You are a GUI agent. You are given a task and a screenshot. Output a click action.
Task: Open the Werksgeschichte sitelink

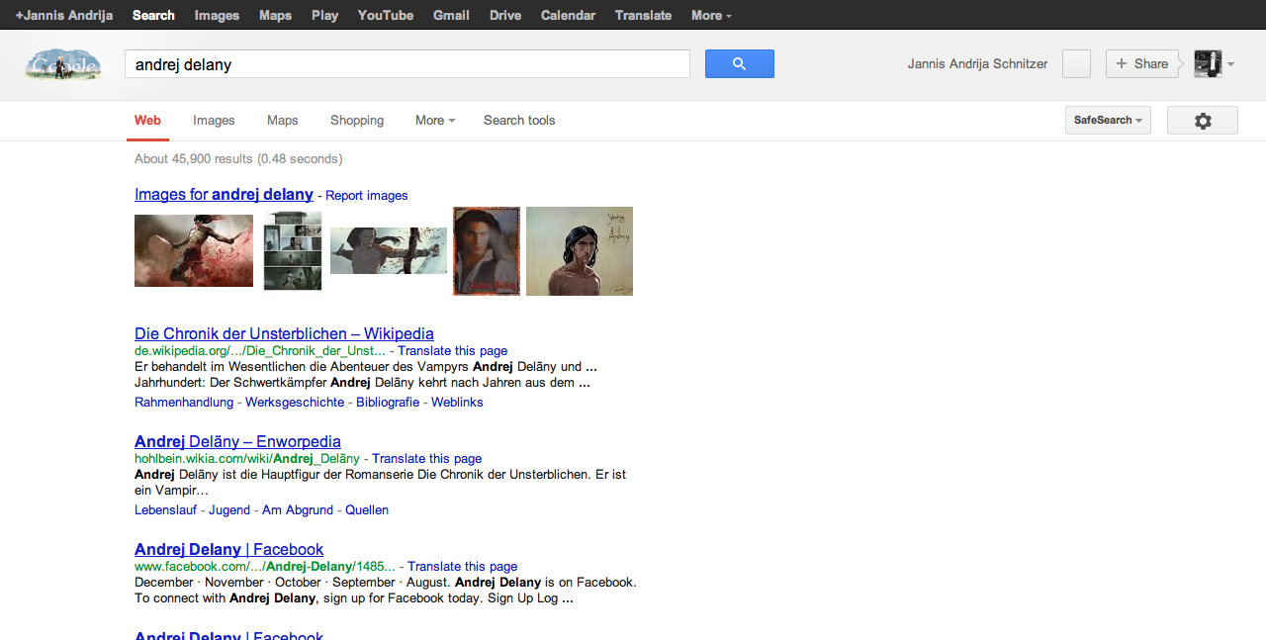pos(295,403)
